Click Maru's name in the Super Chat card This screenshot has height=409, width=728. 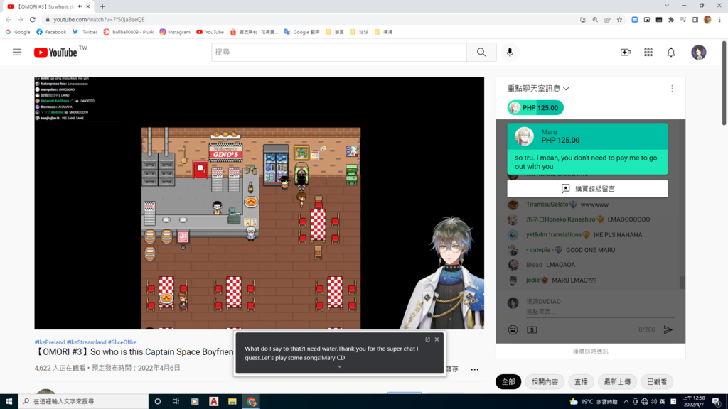(x=549, y=132)
